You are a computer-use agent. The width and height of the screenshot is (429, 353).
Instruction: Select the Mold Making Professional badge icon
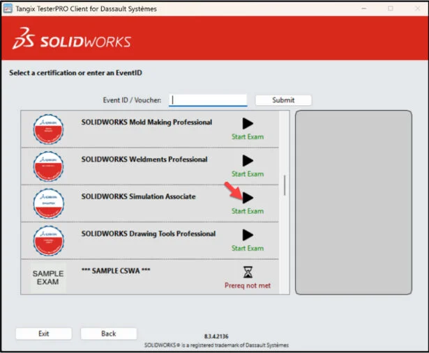coord(49,129)
